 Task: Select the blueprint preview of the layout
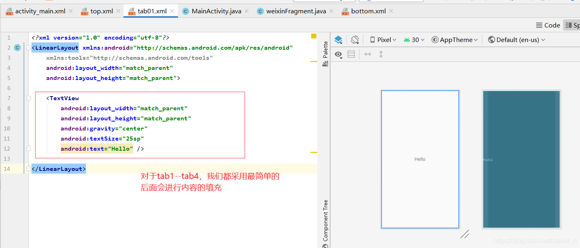click(x=521, y=159)
